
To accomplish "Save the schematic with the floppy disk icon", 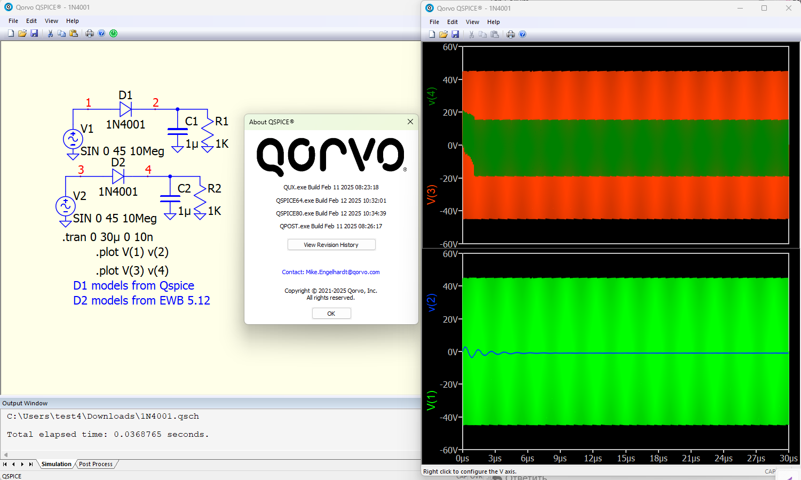I will coord(34,33).
